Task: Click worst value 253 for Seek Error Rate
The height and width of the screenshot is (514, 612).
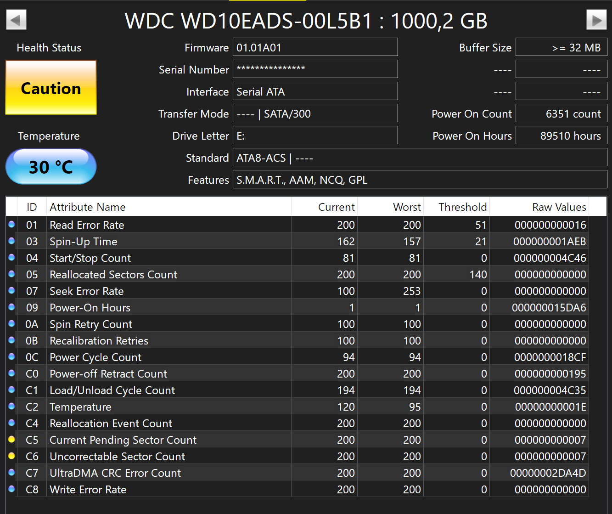Action: pos(412,291)
